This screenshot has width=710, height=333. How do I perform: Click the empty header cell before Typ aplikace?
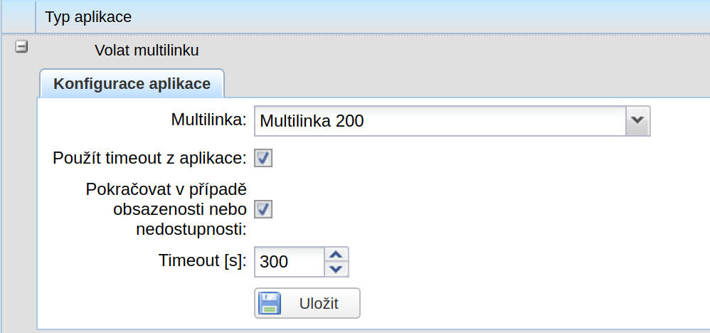[18, 17]
